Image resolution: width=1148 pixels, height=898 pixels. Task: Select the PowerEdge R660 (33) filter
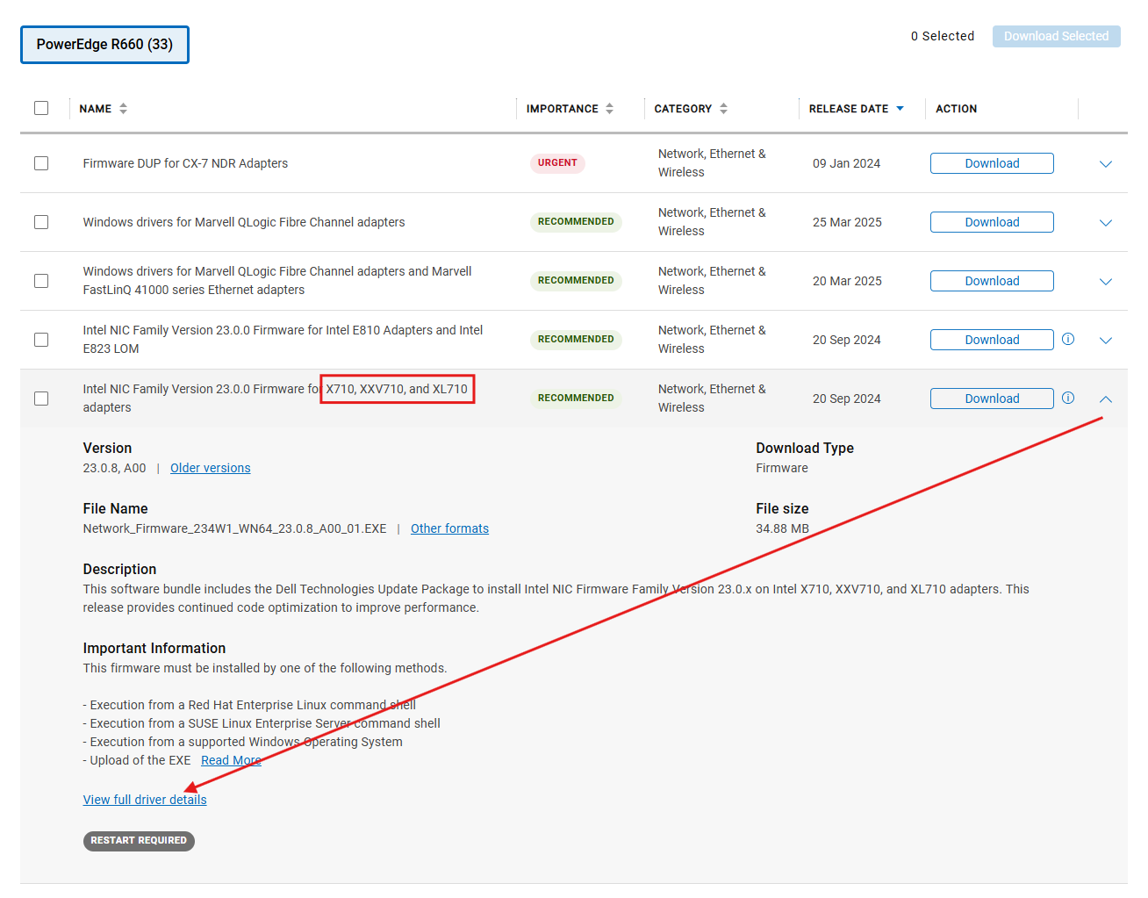pyautogui.click(x=104, y=44)
